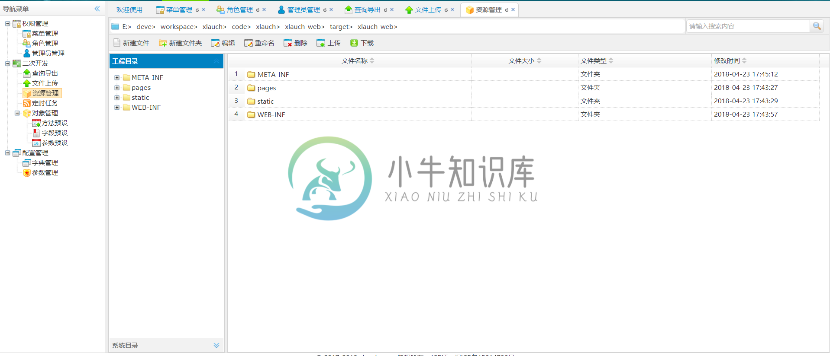Click the 重命名 rename icon

click(x=248, y=43)
